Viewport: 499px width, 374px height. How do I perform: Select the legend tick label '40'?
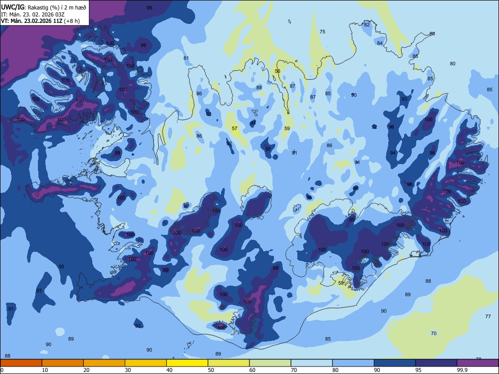[x=169, y=370]
